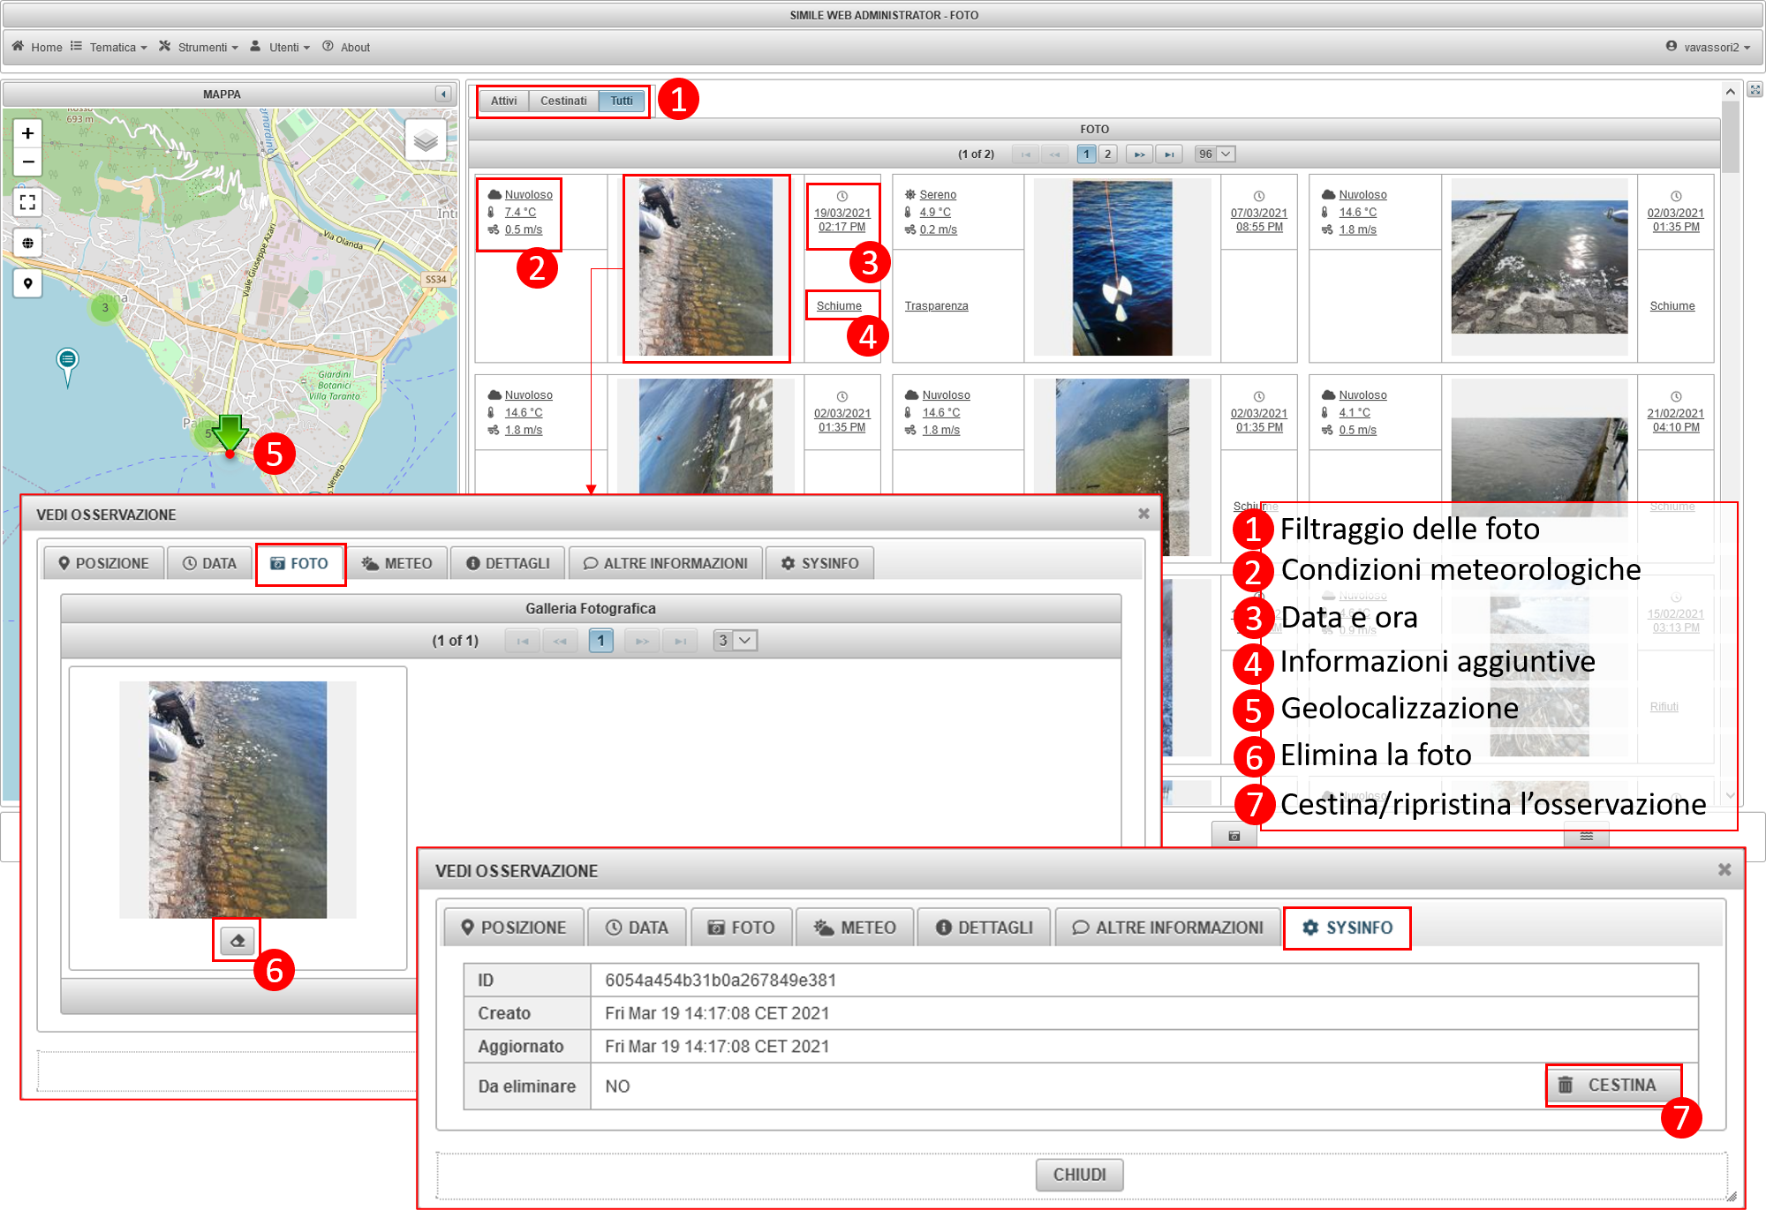Screen dimensions: 1766x1210
Task: Click the Schiume link of the first photo
Action: [x=839, y=305]
